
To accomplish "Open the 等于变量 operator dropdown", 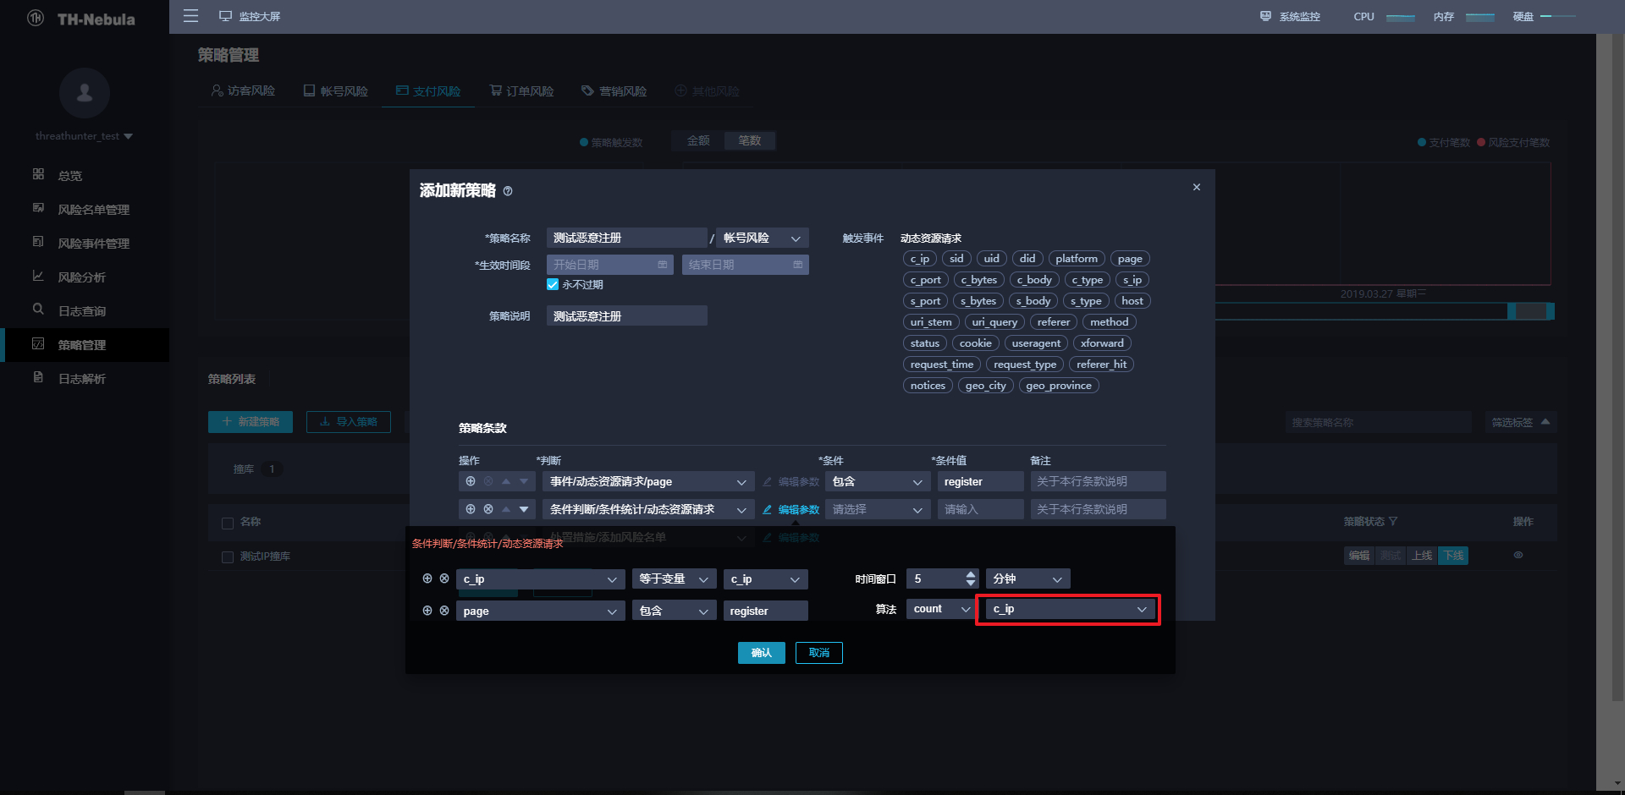I will 675,578.
